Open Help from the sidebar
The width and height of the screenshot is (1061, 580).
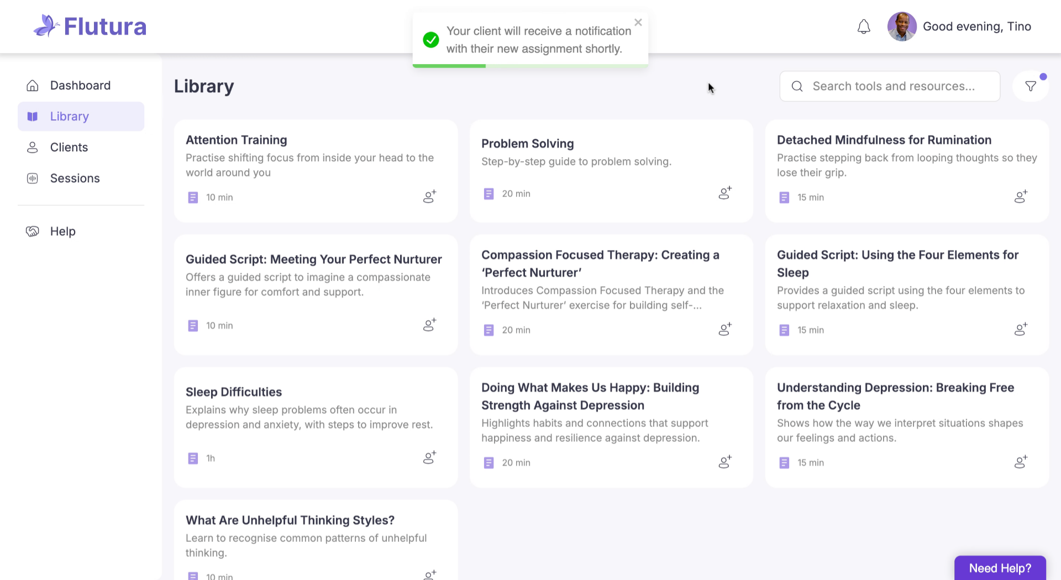(62, 231)
